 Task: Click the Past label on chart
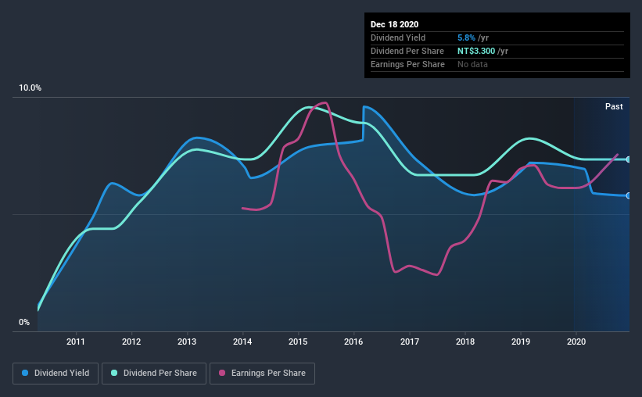pos(614,106)
